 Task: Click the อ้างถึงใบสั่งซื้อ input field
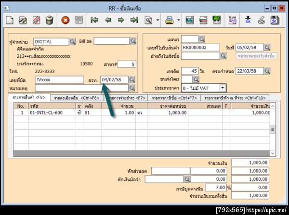pos(200,56)
